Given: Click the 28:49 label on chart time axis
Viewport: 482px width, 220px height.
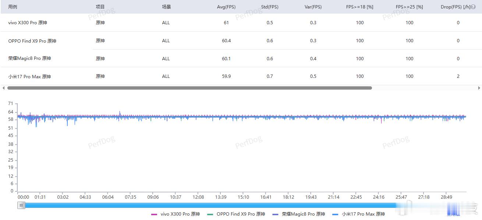Looking at the screenshot, I should (x=446, y=197).
